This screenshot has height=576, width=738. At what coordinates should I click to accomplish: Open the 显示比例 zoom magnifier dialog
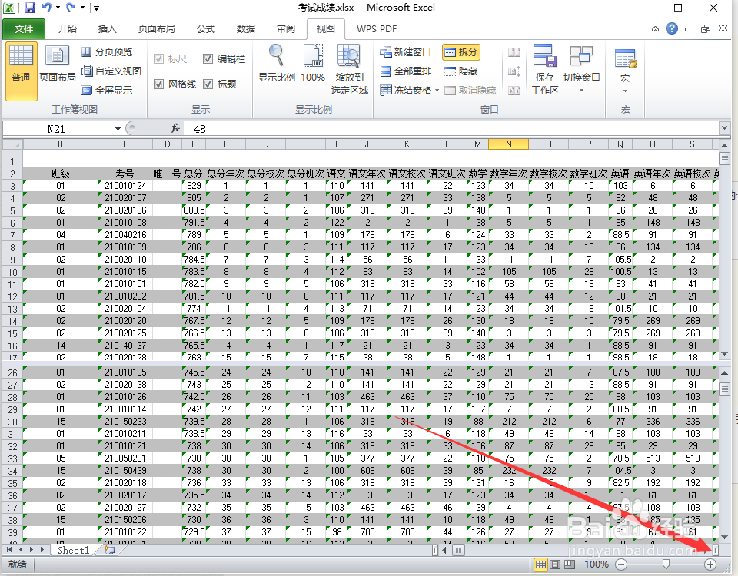point(276,64)
